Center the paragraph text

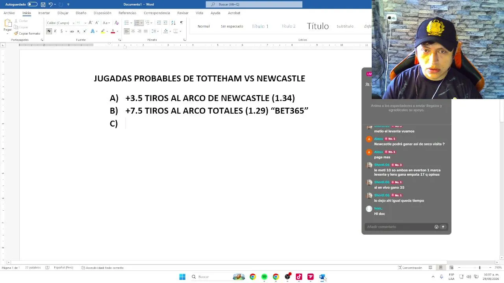point(133,31)
